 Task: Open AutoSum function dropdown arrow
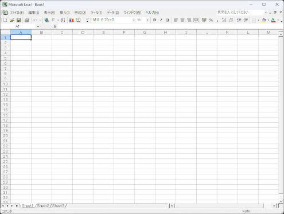click(58, 20)
